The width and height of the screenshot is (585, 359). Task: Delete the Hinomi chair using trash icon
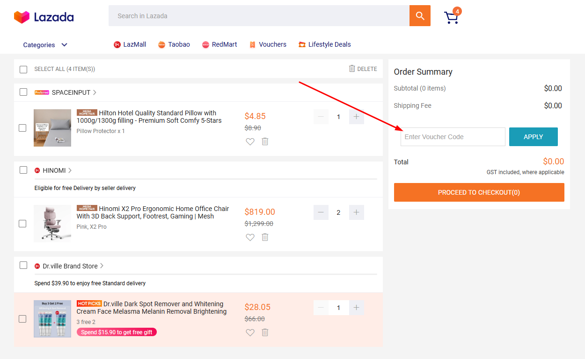pos(265,237)
